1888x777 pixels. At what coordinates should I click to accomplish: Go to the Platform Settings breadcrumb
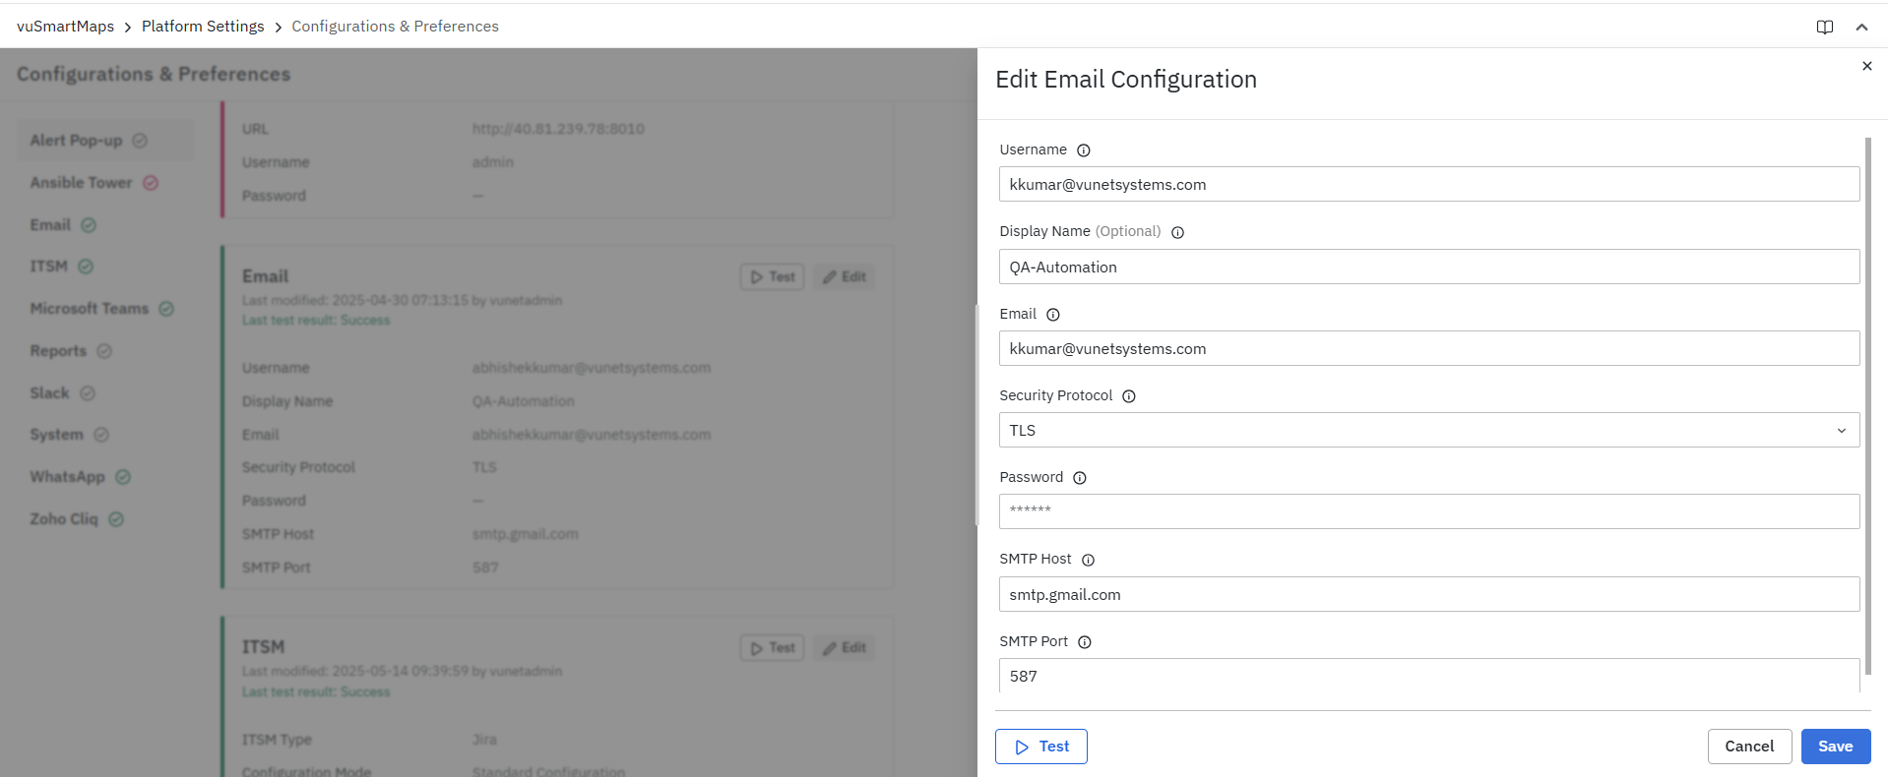point(203,27)
